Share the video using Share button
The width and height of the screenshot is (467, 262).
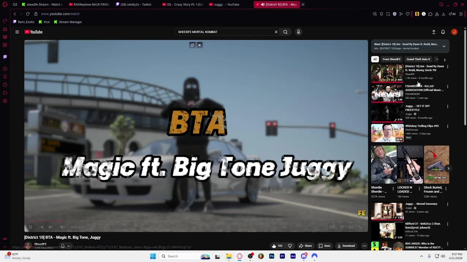tap(305, 246)
